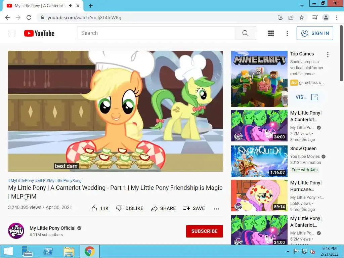
Task: Close the My Little Pony tab
Action: coord(78,6)
